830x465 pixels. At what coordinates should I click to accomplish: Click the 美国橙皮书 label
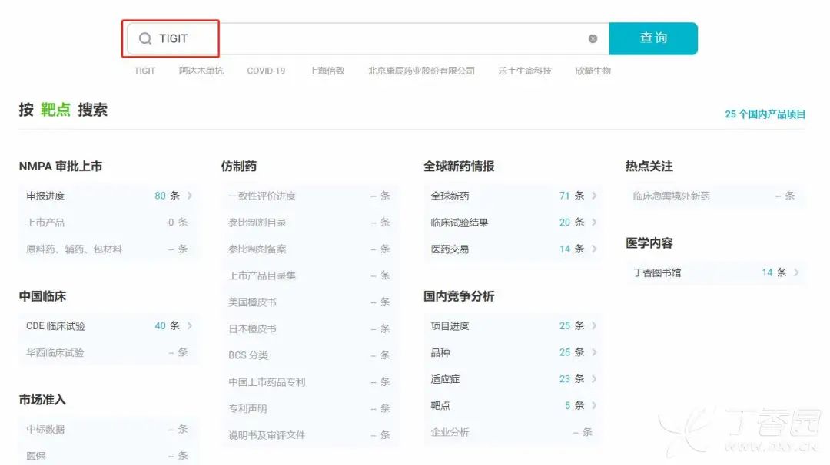point(253,302)
